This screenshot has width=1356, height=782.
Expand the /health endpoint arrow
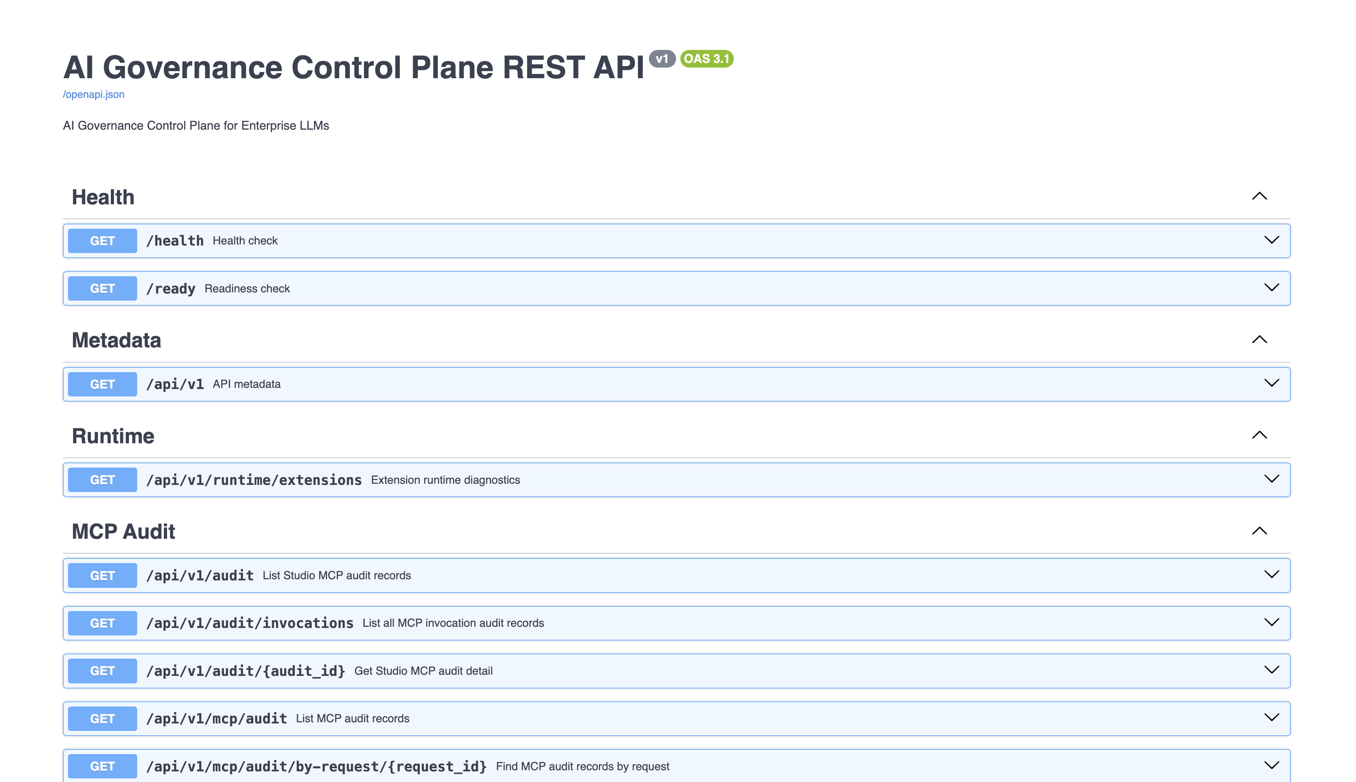coord(1271,240)
